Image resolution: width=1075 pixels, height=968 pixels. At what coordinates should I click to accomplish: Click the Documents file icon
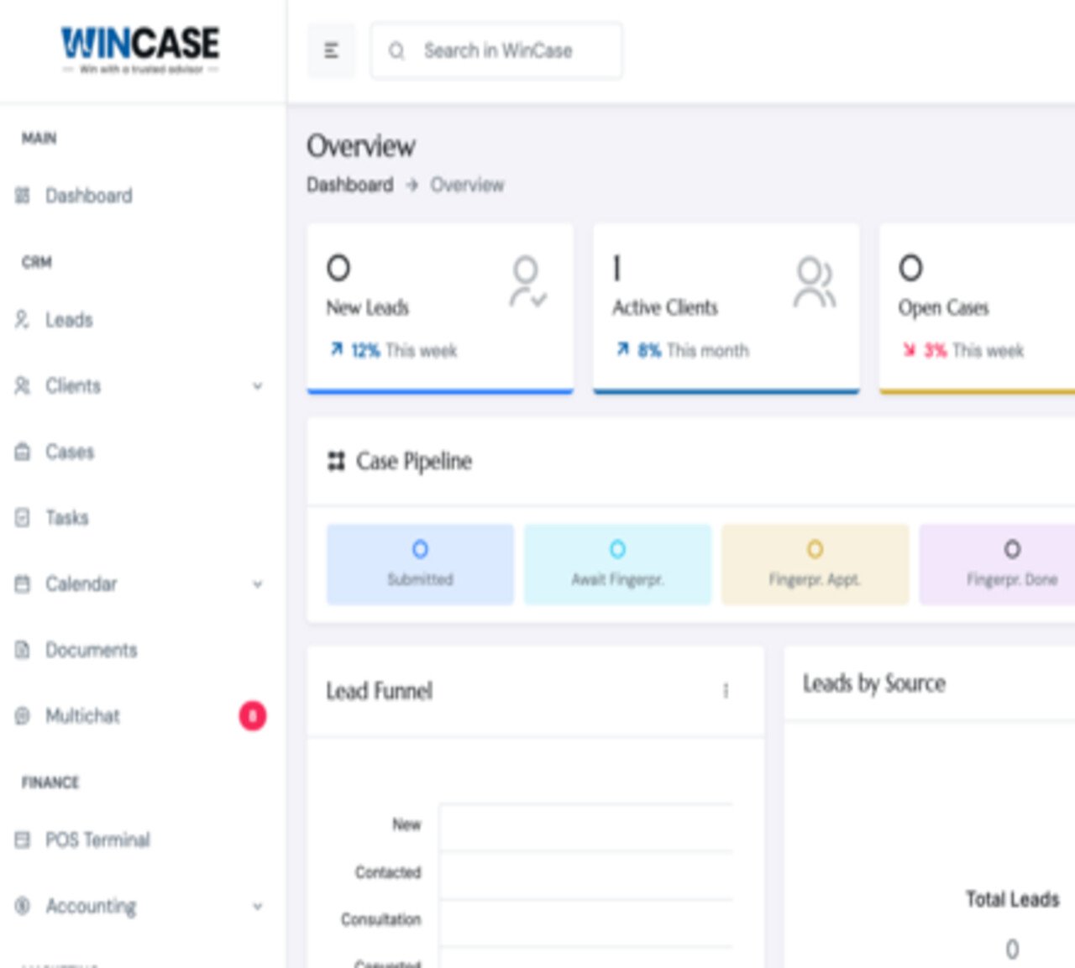tap(23, 650)
